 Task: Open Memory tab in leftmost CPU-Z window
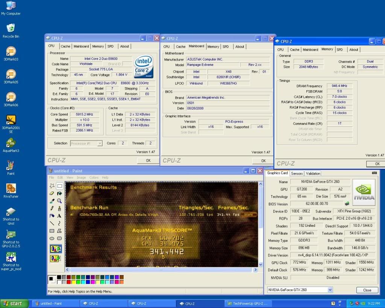tap(98, 46)
